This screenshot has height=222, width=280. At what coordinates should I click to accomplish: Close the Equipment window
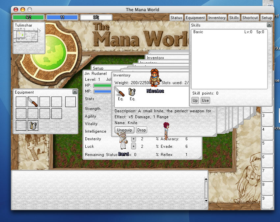click(x=75, y=92)
